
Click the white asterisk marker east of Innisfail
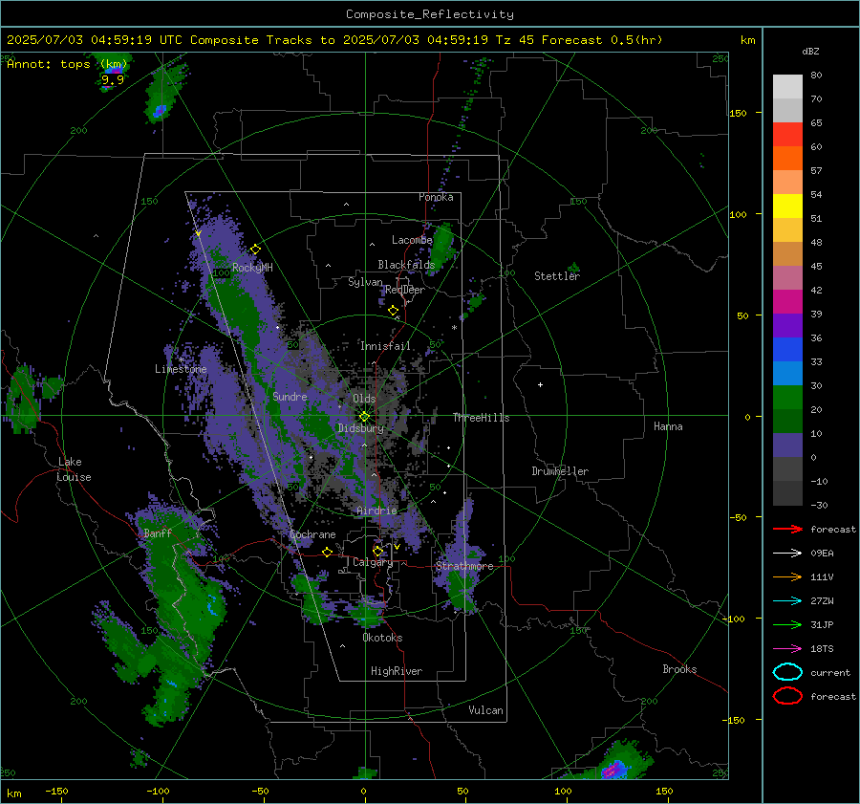(x=454, y=328)
